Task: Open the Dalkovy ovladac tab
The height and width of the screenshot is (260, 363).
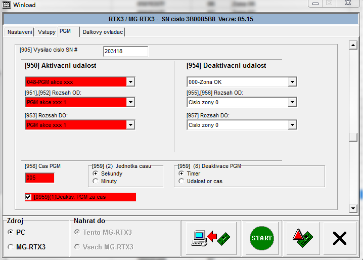Action: point(103,32)
